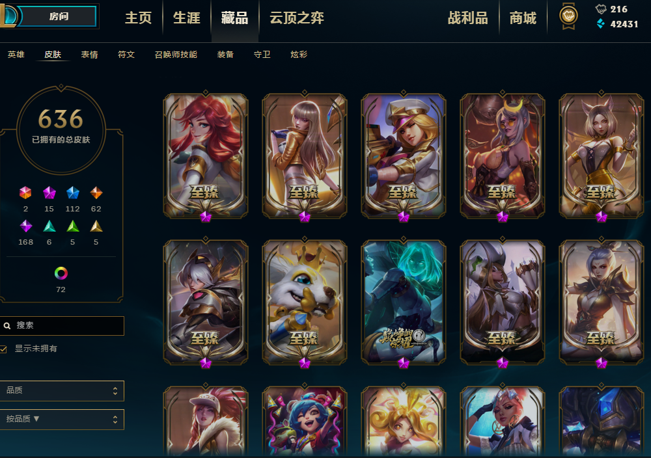Open the League logo icon at top left

tap(8, 16)
